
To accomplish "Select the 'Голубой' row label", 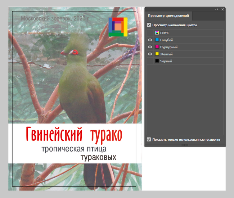I will click(x=166, y=40).
